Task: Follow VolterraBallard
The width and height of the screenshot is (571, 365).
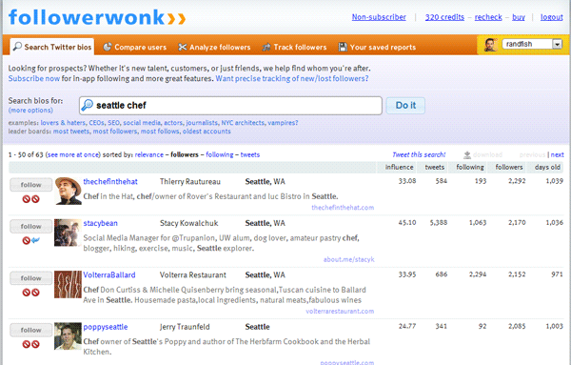Action: [31, 278]
